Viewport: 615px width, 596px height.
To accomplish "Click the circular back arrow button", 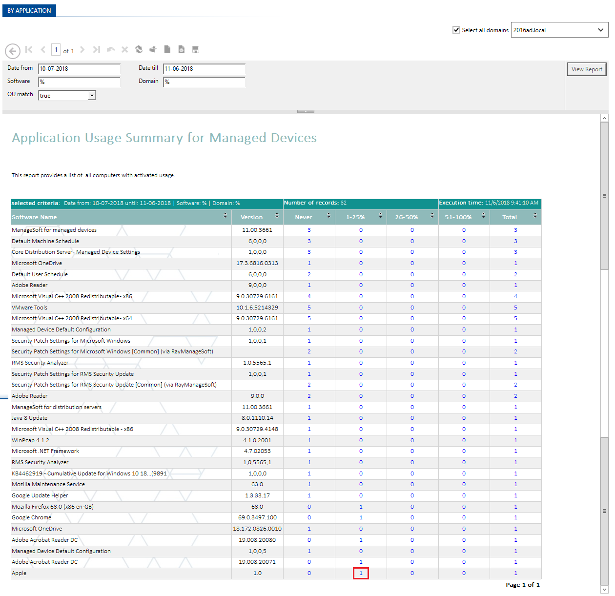I will (x=13, y=51).
